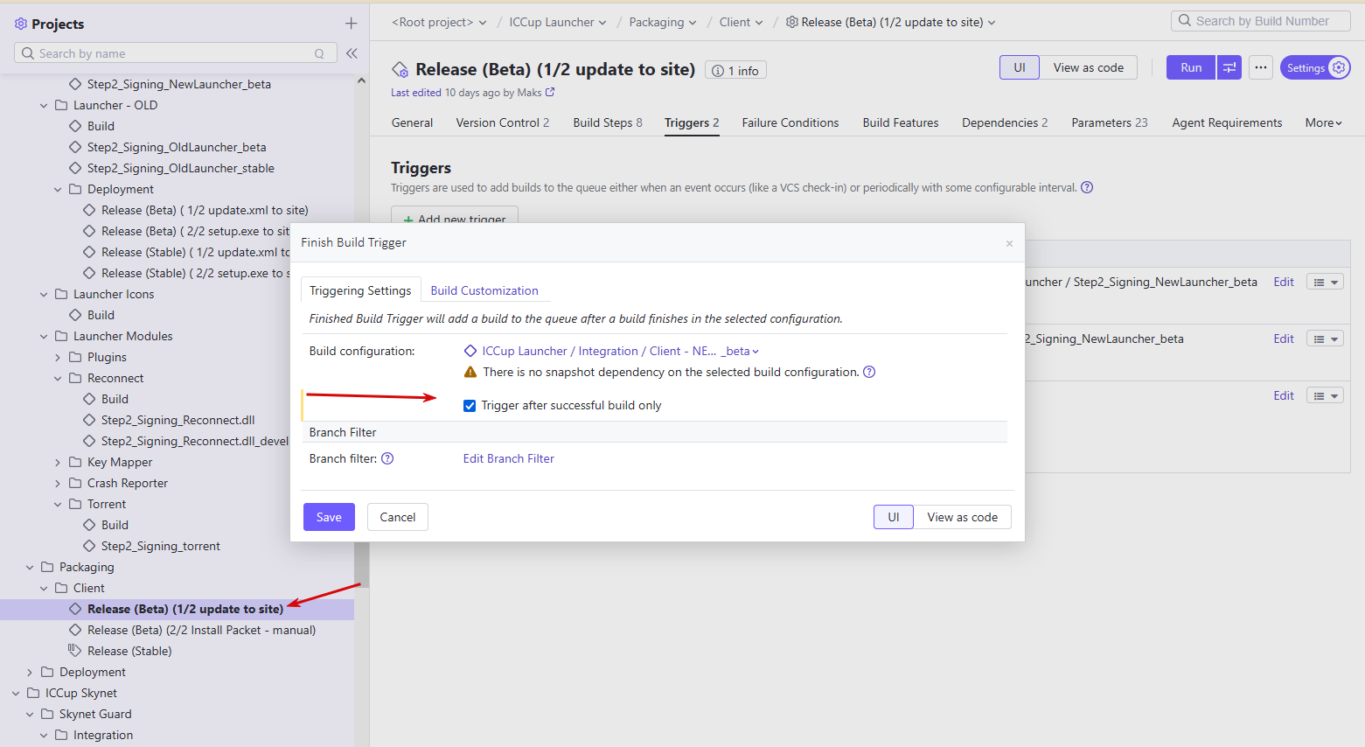1365x747 pixels.
Task: Select Step2_Signing_OldLauncher_stable in the tree
Action: pos(181,168)
